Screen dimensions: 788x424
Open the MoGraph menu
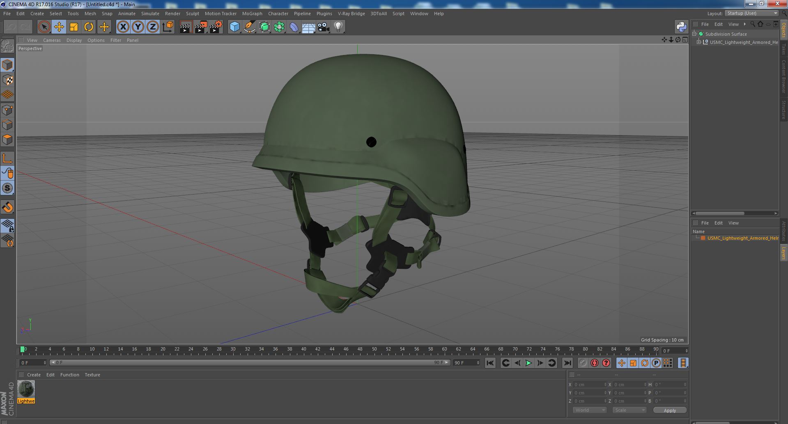pos(252,14)
